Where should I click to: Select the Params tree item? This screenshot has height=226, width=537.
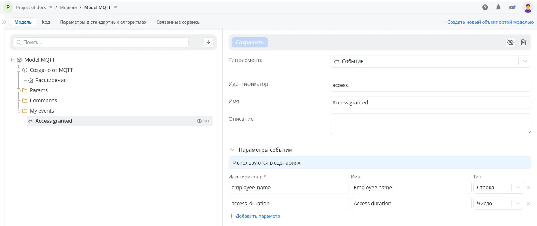[39, 90]
